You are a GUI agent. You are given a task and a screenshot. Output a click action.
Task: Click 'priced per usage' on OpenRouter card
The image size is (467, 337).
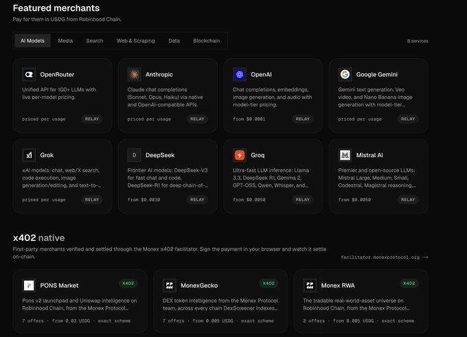[44, 119]
